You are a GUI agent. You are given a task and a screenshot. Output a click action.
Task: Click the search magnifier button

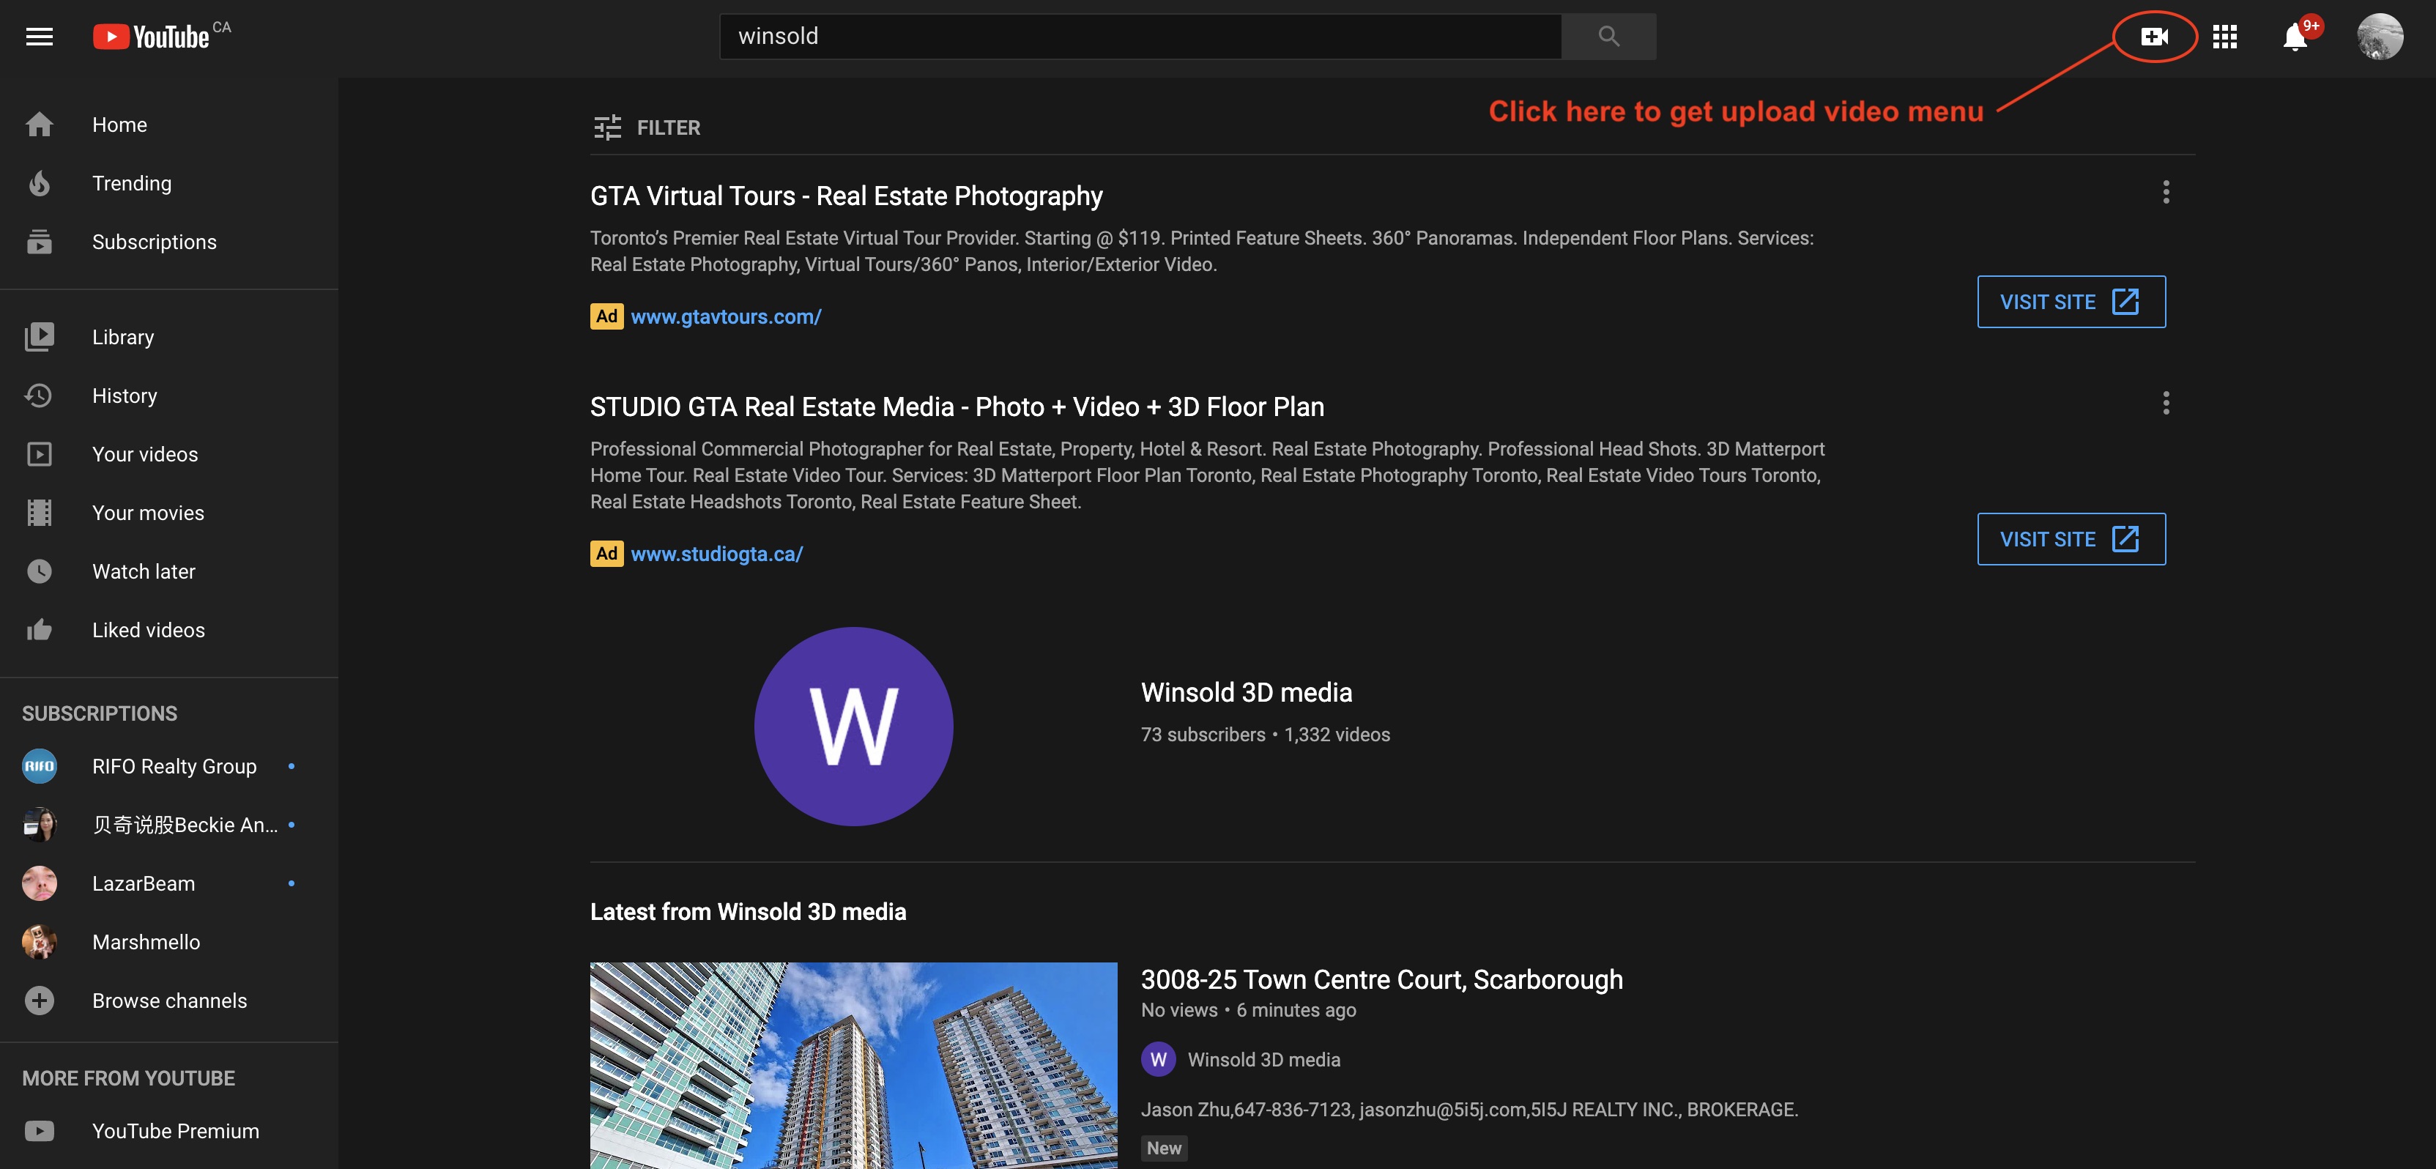(x=1608, y=37)
